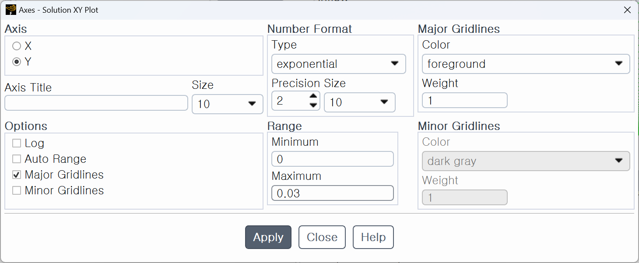Click the Major Gridlines Weight field
The width and height of the screenshot is (639, 263).
(464, 100)
